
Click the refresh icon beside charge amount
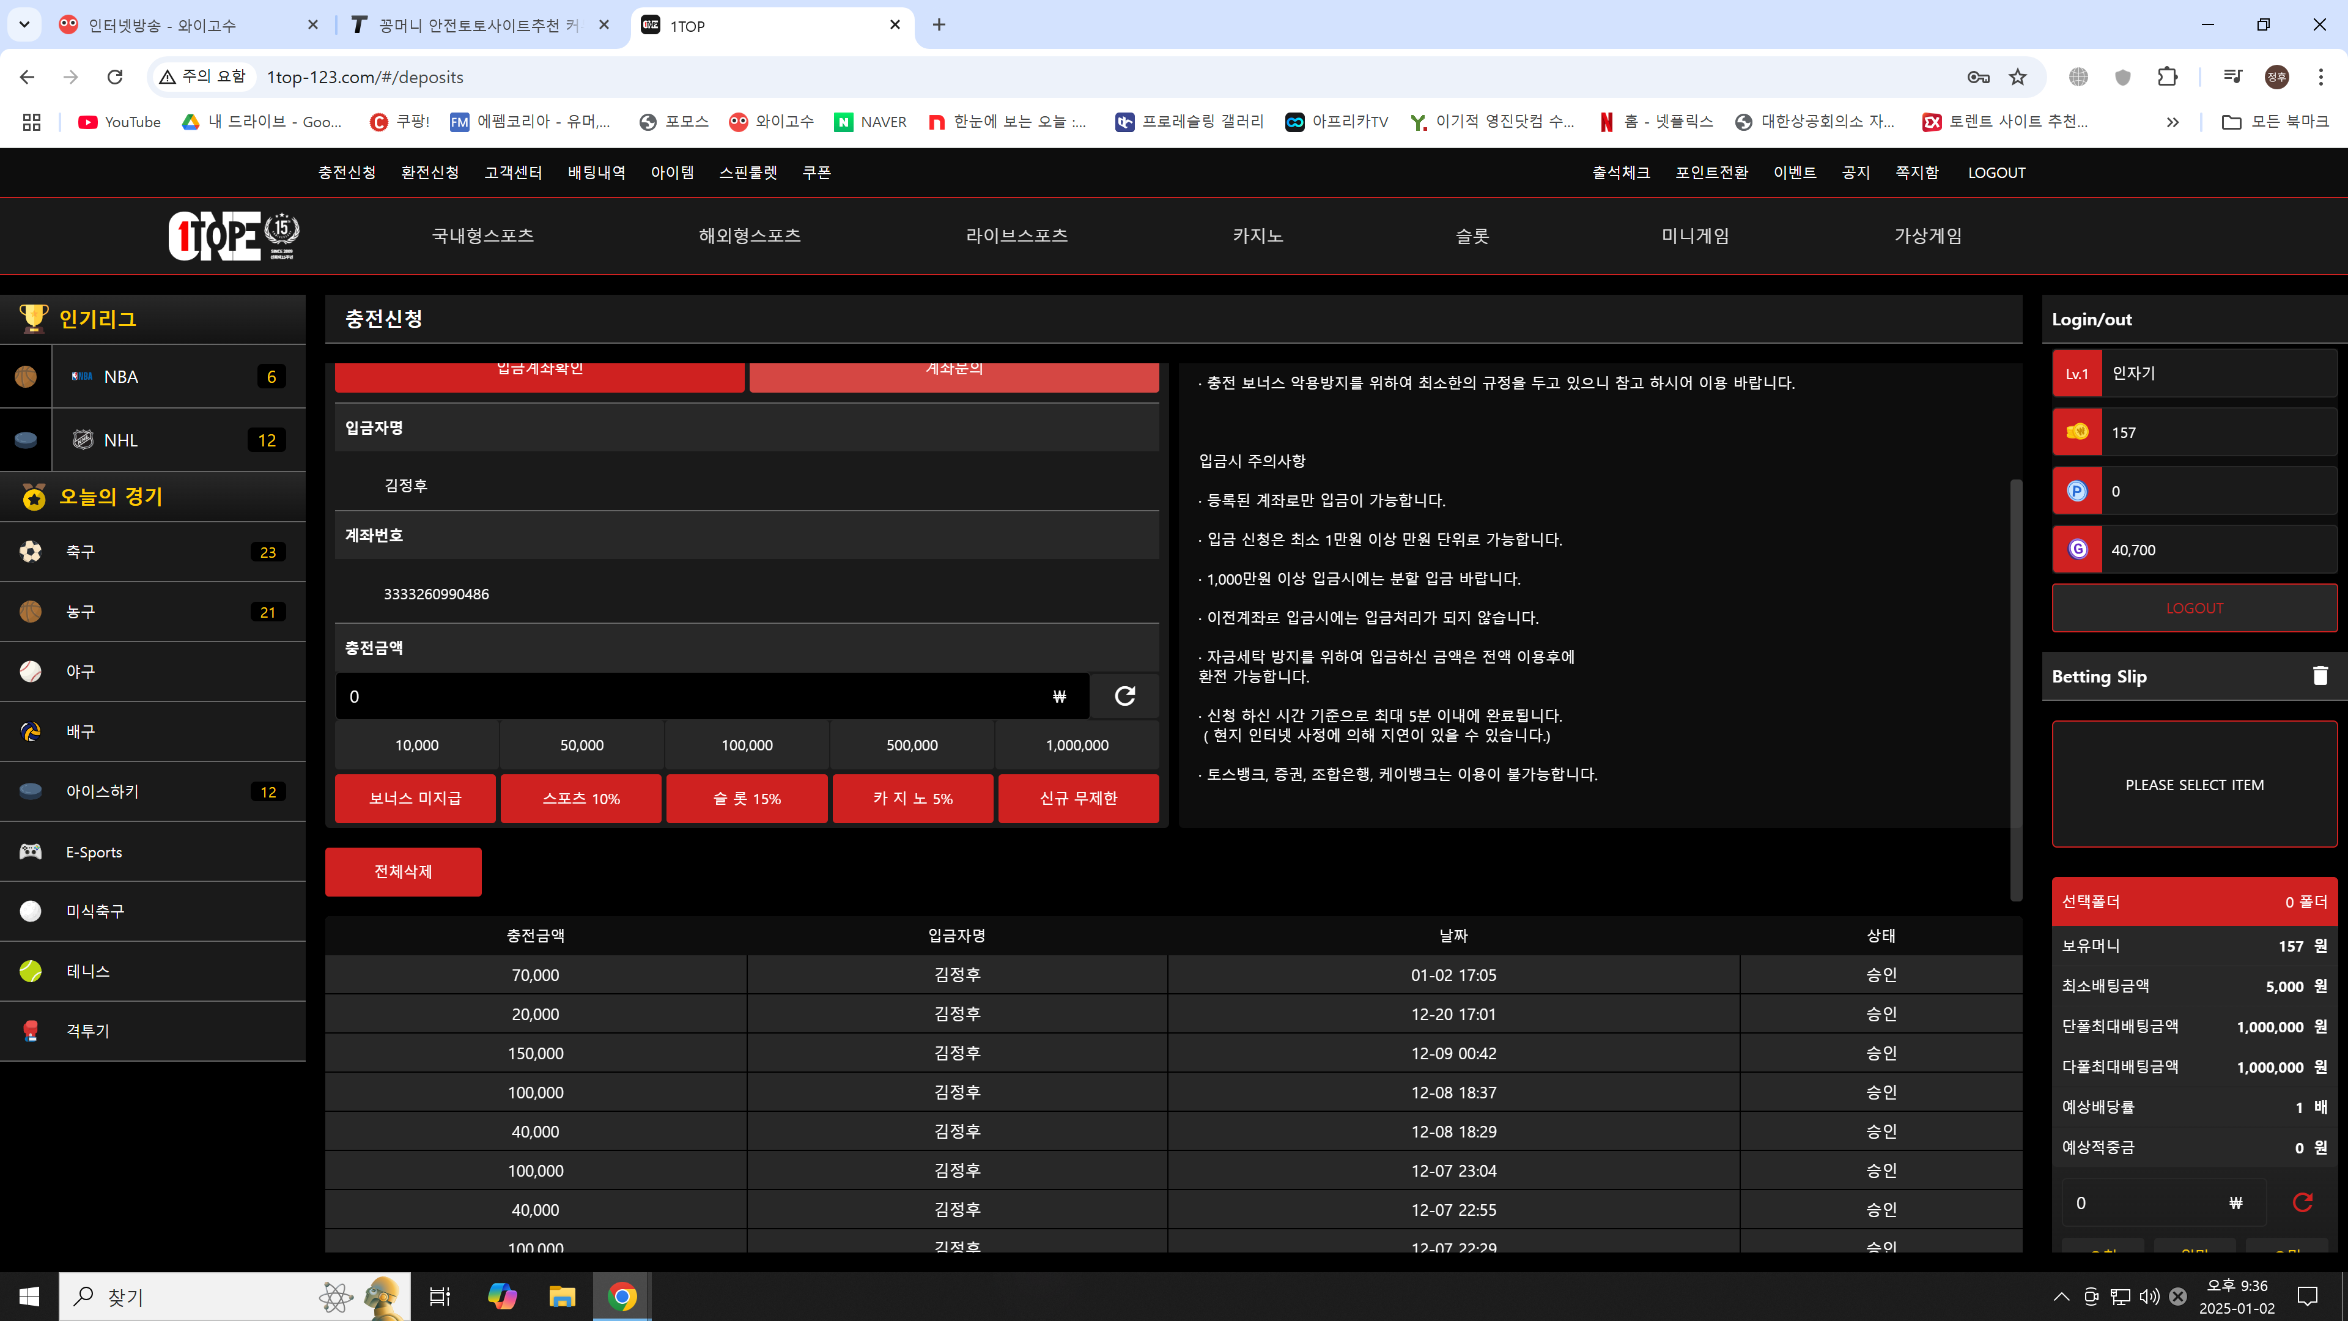1124,697
